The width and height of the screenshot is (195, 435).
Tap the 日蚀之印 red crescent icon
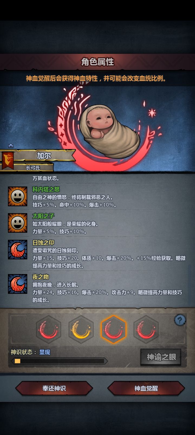pyautogui.click(x=18, y=250)
